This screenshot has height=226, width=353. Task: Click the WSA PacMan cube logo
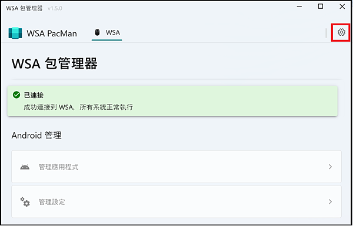coord(15,33)
